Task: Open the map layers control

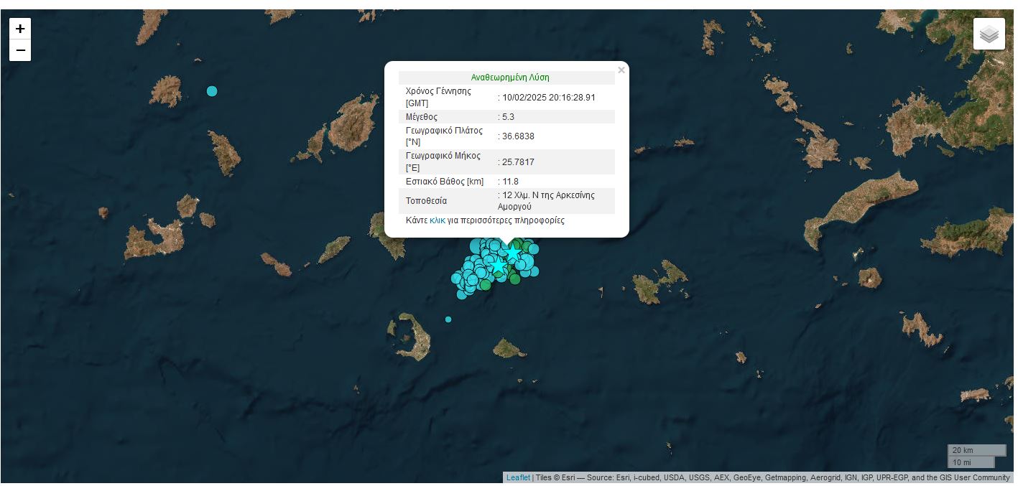Action: coord(989,34)
